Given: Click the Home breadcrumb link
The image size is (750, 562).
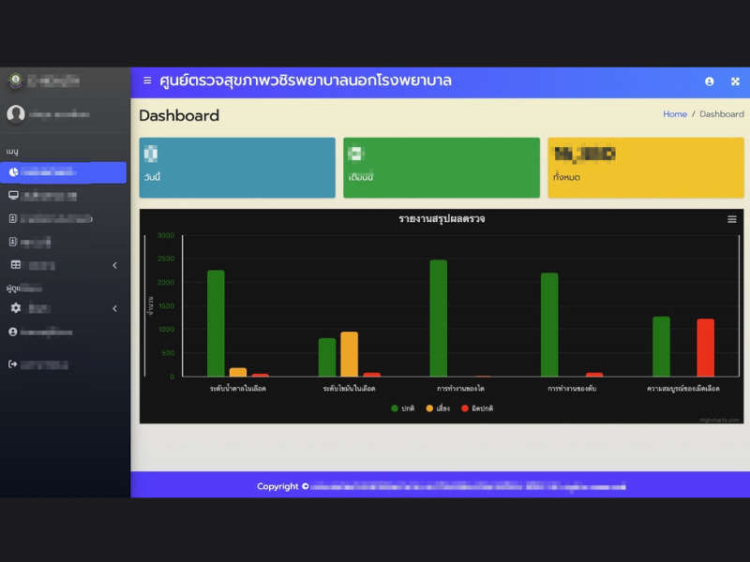Looking at the screenshot, I should pyautogui.click(x=674, y=114).
